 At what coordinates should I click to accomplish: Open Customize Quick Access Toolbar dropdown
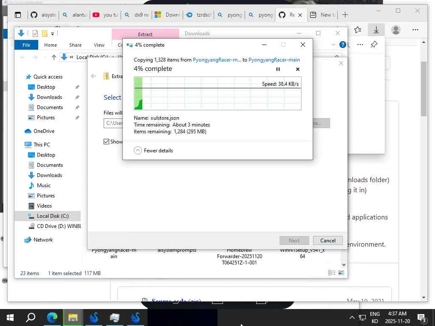click(x=52, y=34)
